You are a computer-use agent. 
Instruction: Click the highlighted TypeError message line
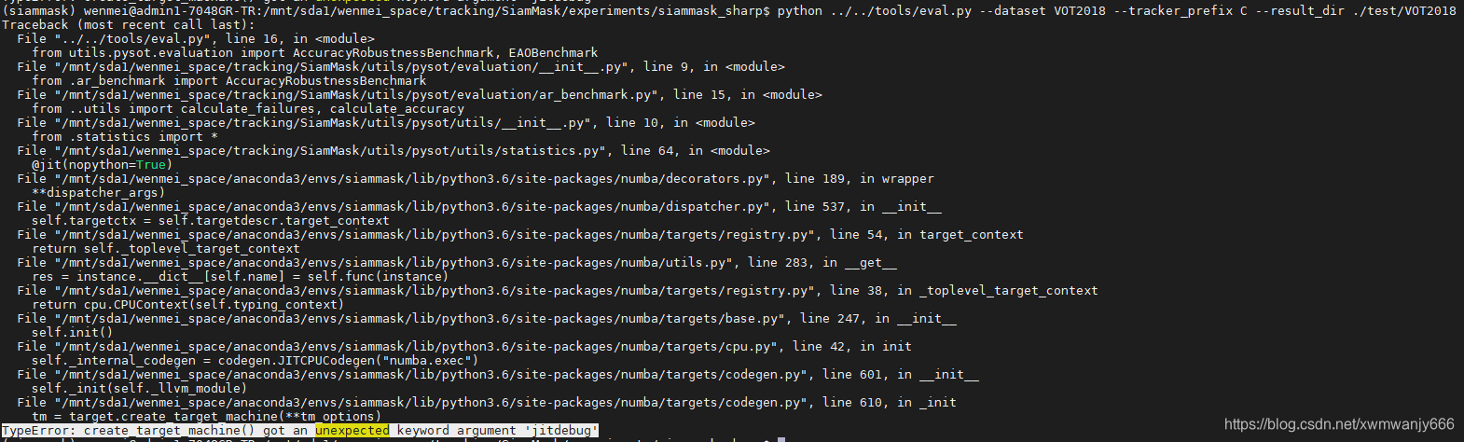(x=300, y=430)
